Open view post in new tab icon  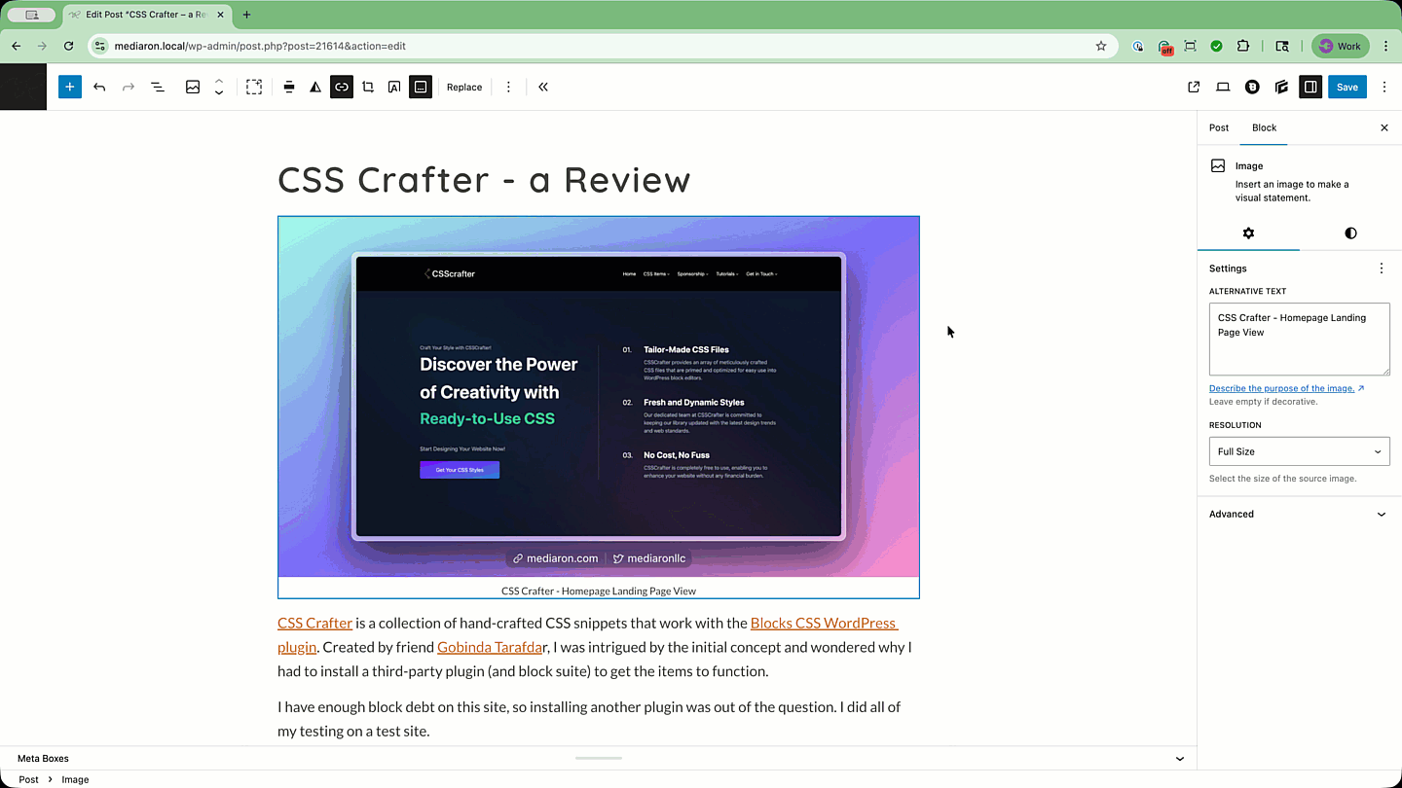[1194, 87]
